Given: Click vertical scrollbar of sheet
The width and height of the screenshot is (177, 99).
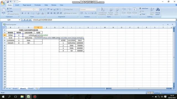Looking at the screenshot, I should pyautogui.click(x=174, y=57).
